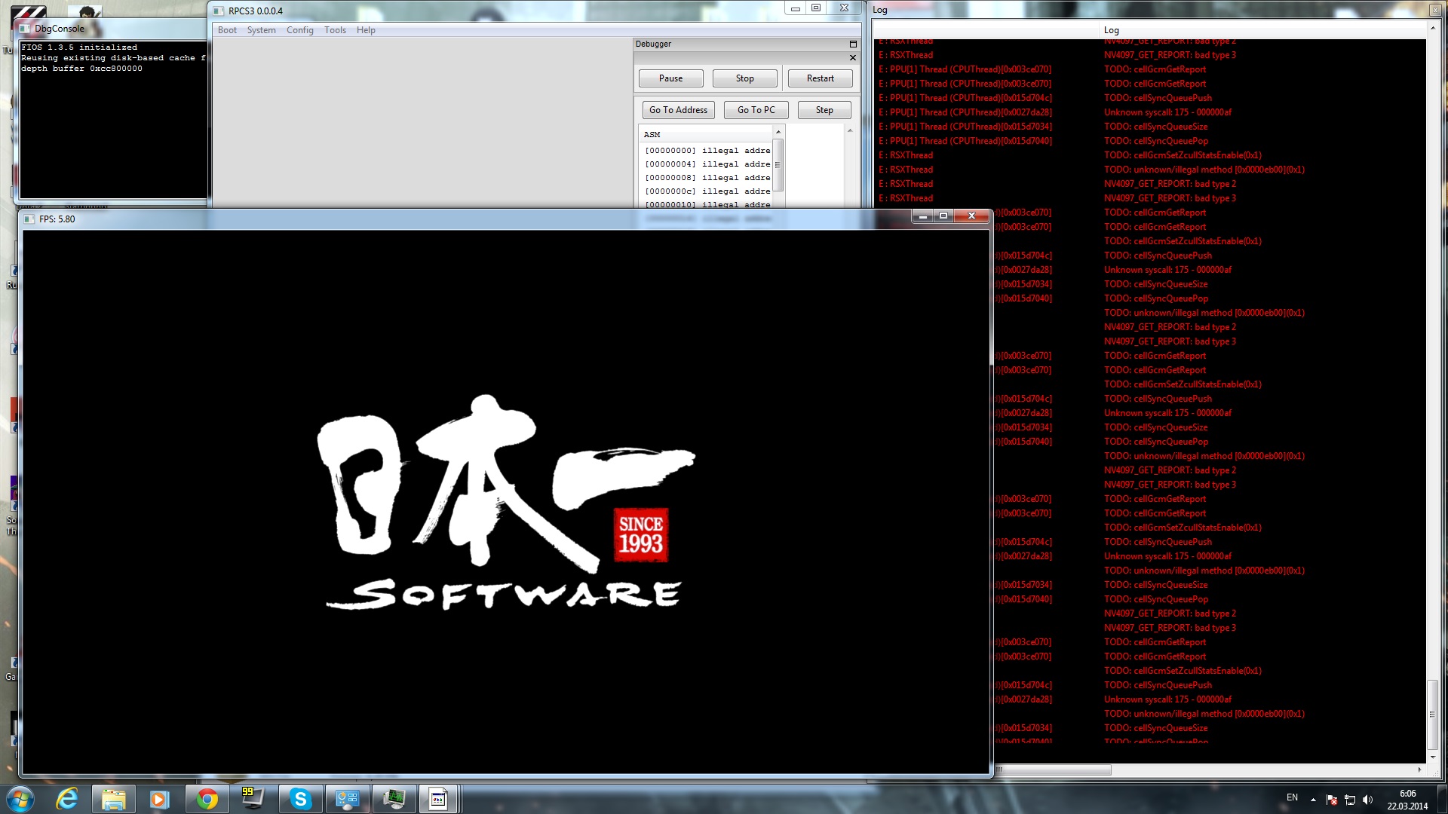Open the Tools menu
The image size is (1448, 814).
coord(335,30)
